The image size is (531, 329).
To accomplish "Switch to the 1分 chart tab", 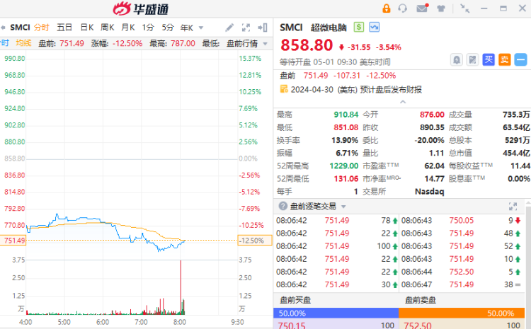I will (148, 28).
